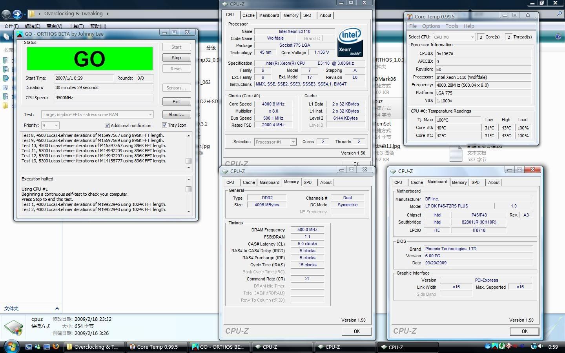Image resolution: width=565 pixels, height=353 pixels.
Task: Expand the address bar path arrow after Overclocking & Tweaking
Action: pyautogui.click(x=108, y=14)
